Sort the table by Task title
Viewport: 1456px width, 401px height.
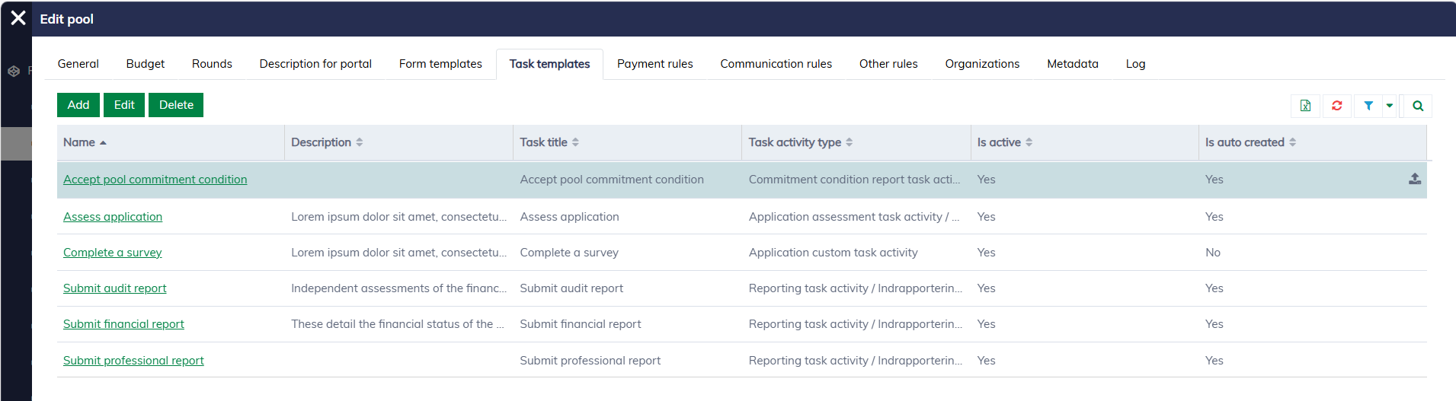575,142
